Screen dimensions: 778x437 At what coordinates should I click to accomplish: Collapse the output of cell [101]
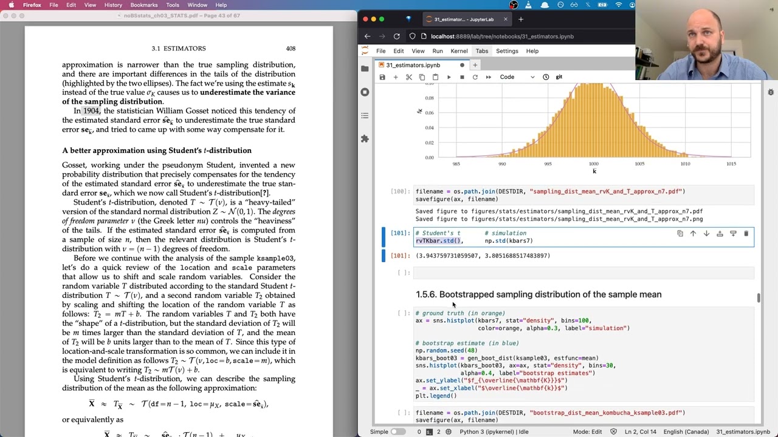383,256
